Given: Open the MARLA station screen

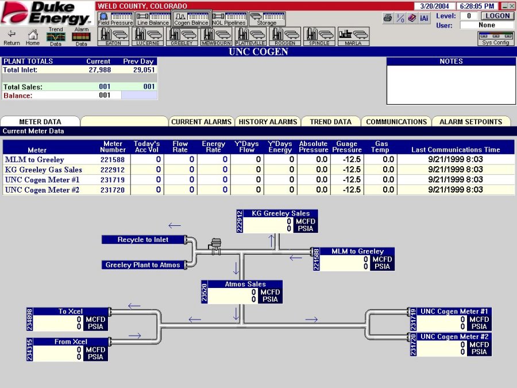Looking at the screenshot, I should coord(354,36).
